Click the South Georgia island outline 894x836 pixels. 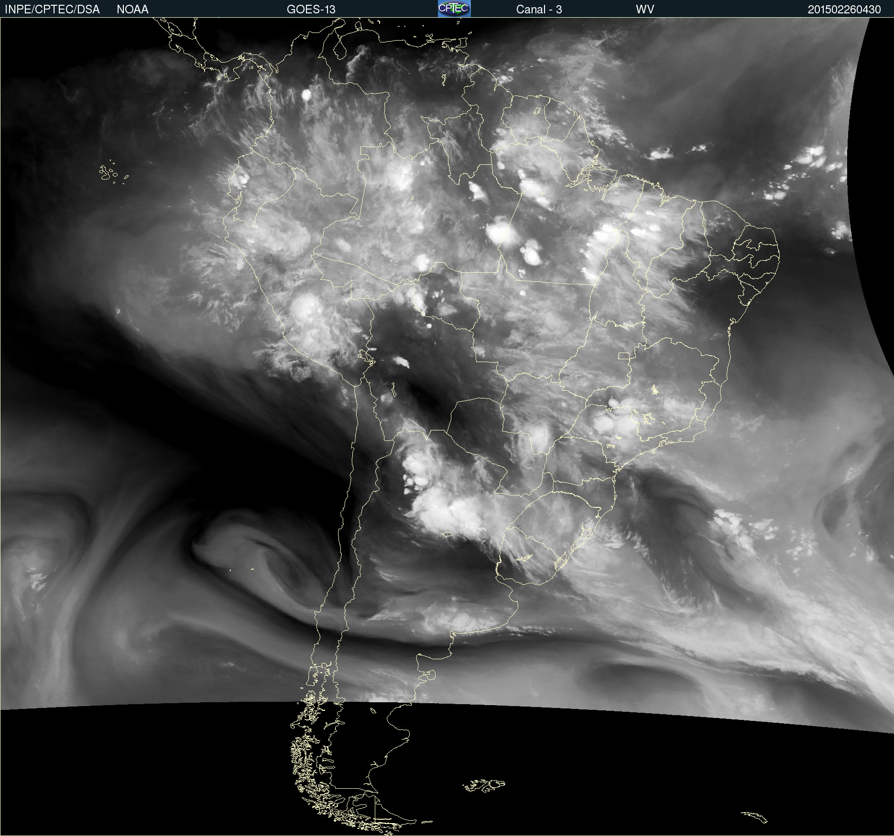[754, 817]
